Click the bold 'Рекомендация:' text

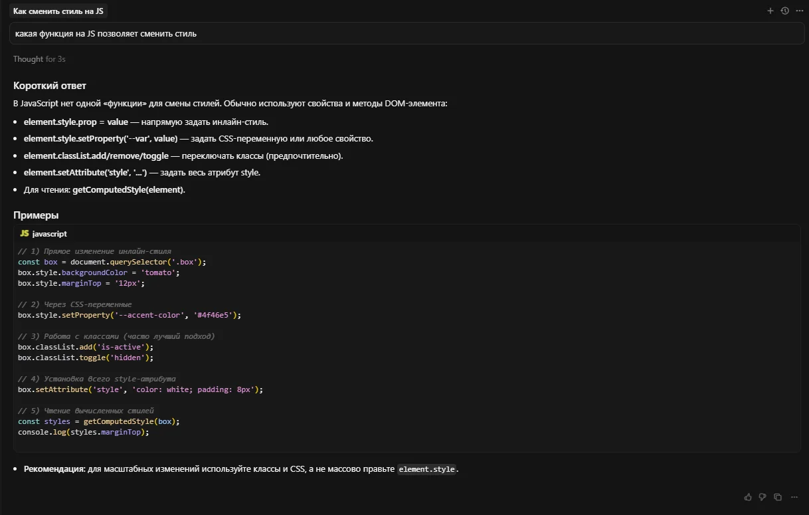pyautogui.click(x=54, y=469)
